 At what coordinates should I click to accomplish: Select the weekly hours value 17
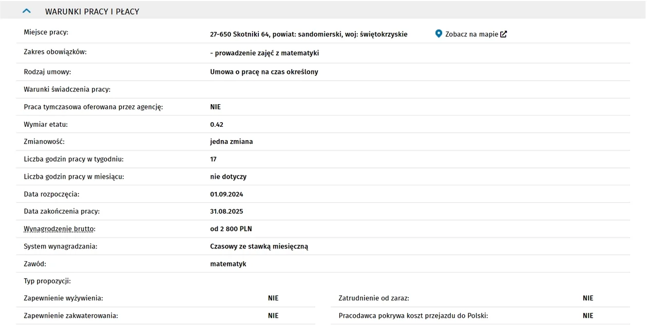(213, 160)
